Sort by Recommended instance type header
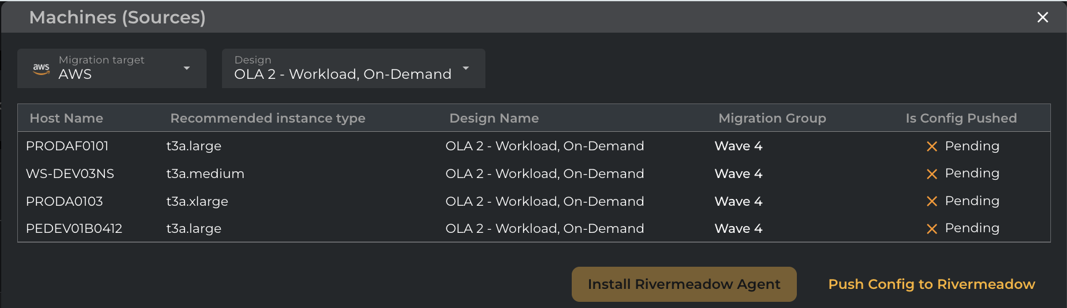Viewport: 1067px width, 308px height. [x=268, y=118]
